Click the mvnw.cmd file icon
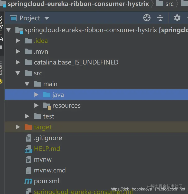The height and width of the screenshot is (194, 188). (28, 170)
